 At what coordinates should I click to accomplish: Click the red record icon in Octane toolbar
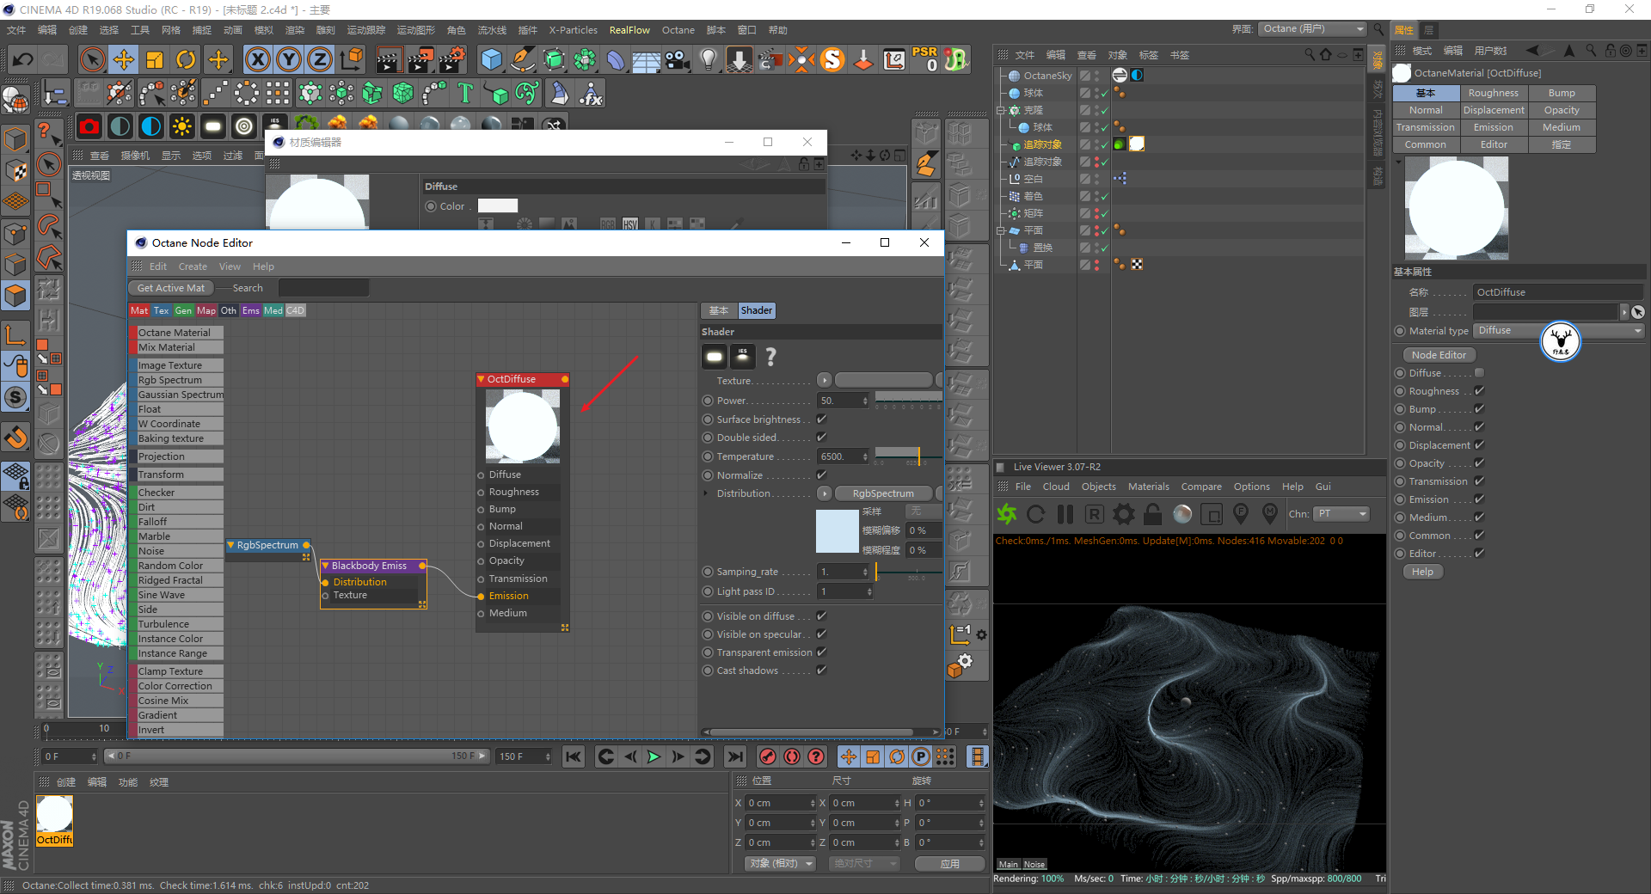pos(89,127)
